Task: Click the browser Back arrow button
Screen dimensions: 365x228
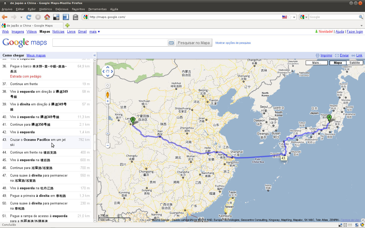Action: click(x=5, y=17)
